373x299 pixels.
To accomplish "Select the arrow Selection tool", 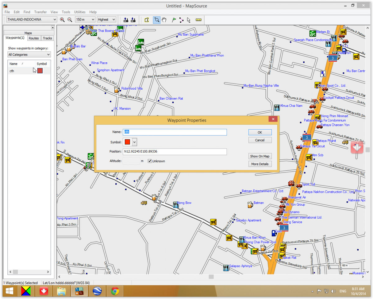I will (188, 20).
